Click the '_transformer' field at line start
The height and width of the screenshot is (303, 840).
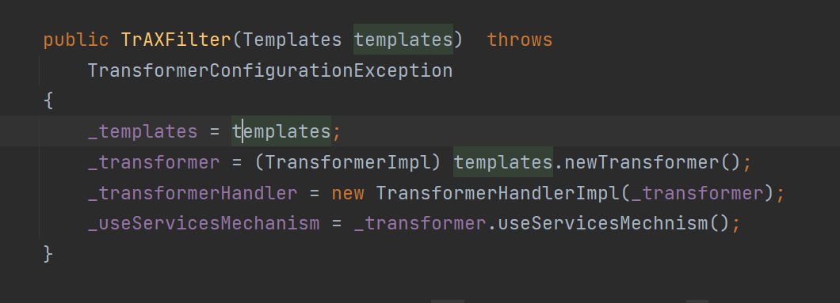coord(154,162)
